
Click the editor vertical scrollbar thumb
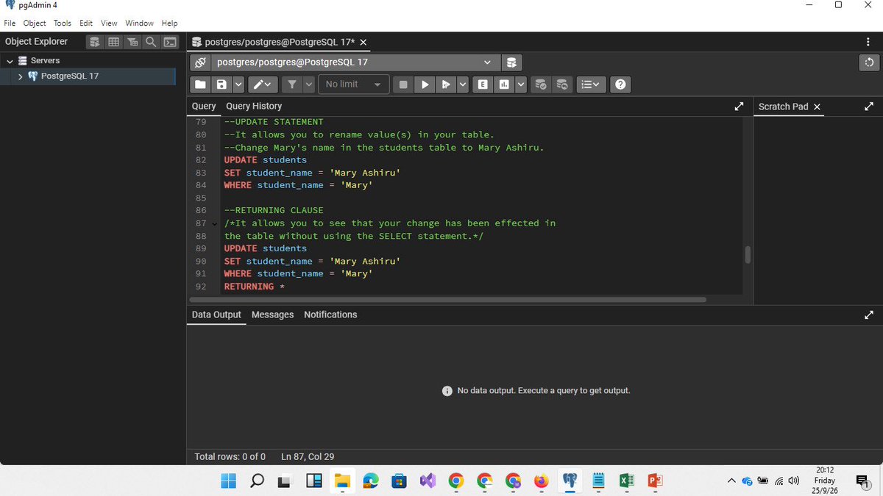click(748, 254)
